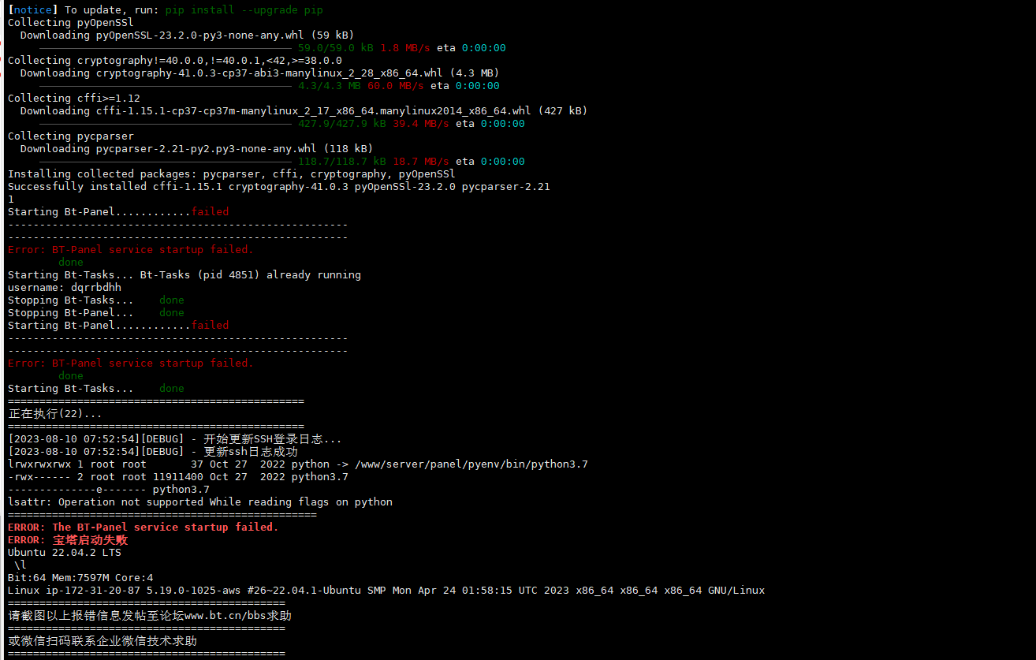The height and width of the screenshot is (660, 1036).
Task: Click the '或微信扫码联系企业微信技术求助' line
Action: click(102, 641)
